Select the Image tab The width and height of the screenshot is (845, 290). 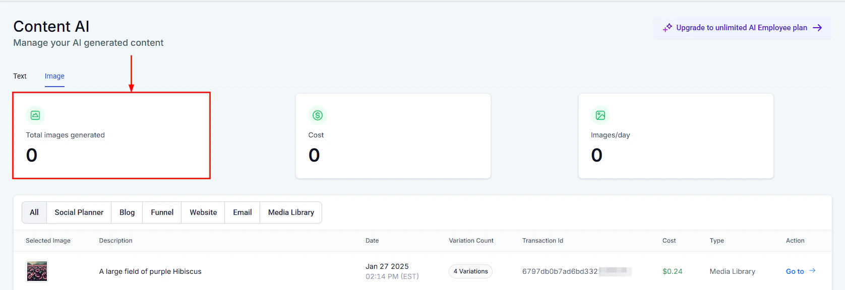(54, 76)
